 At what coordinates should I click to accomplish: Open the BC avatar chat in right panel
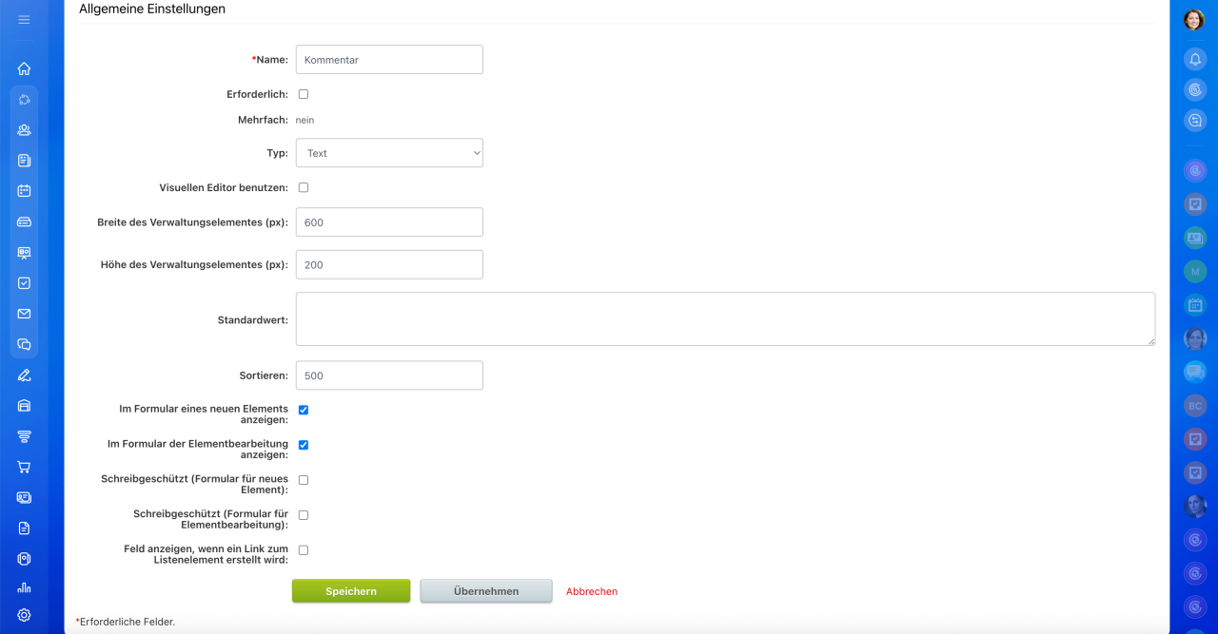1195,406
